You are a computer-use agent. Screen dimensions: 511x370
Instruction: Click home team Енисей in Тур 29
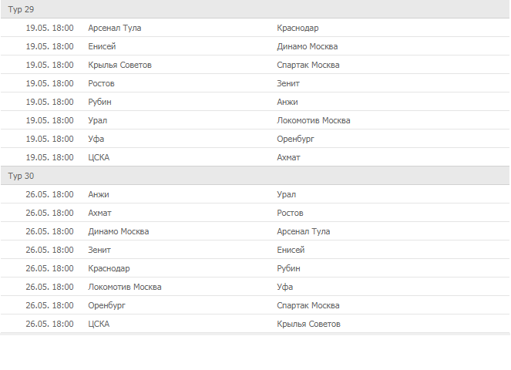click(102, 46)
